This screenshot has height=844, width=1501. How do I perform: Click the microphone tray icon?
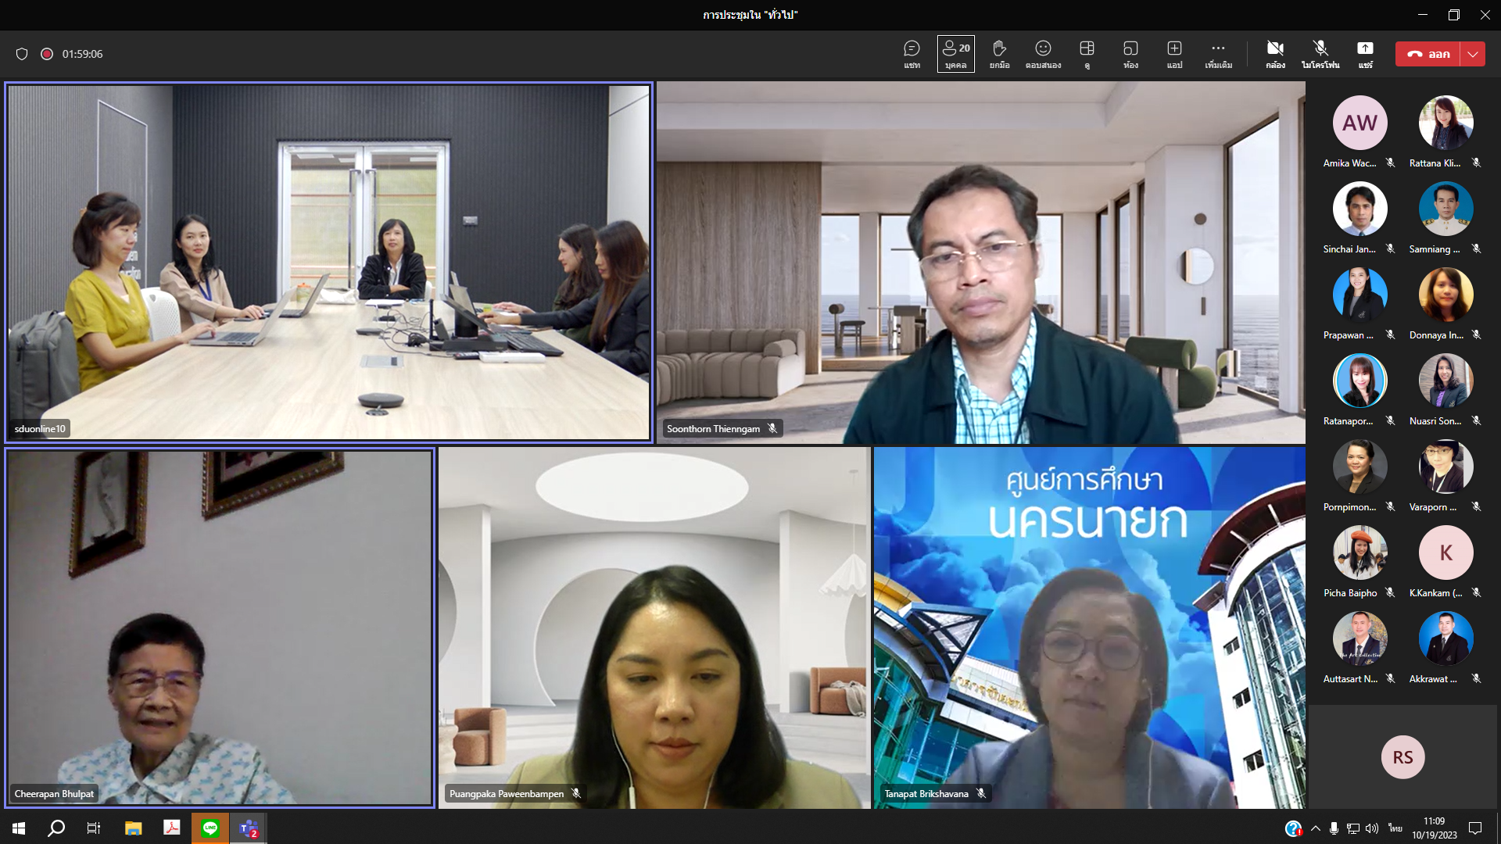pyautogui.click(x=1334, y=828)
